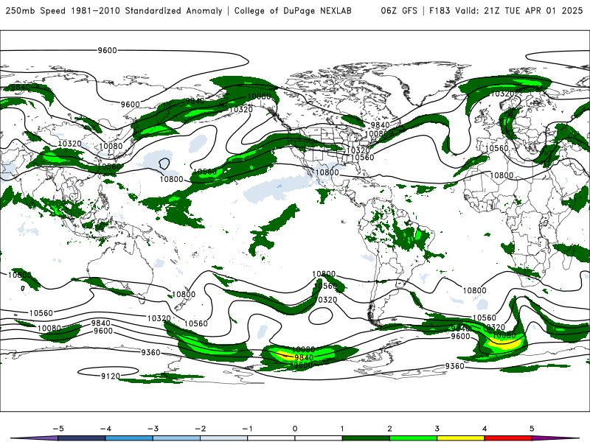Select the red 4 to 5 colorbar segment

pyautogui.click(x=508, y=438)
